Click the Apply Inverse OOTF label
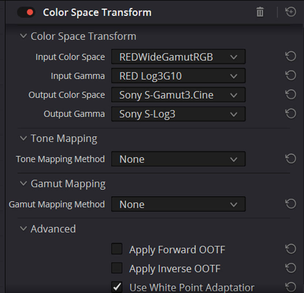 (x=175, y=269)
